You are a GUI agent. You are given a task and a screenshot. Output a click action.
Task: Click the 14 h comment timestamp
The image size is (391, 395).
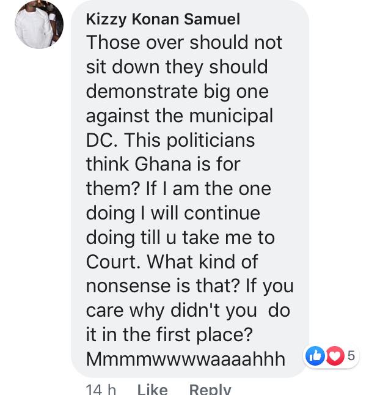(x=101, y=388)
